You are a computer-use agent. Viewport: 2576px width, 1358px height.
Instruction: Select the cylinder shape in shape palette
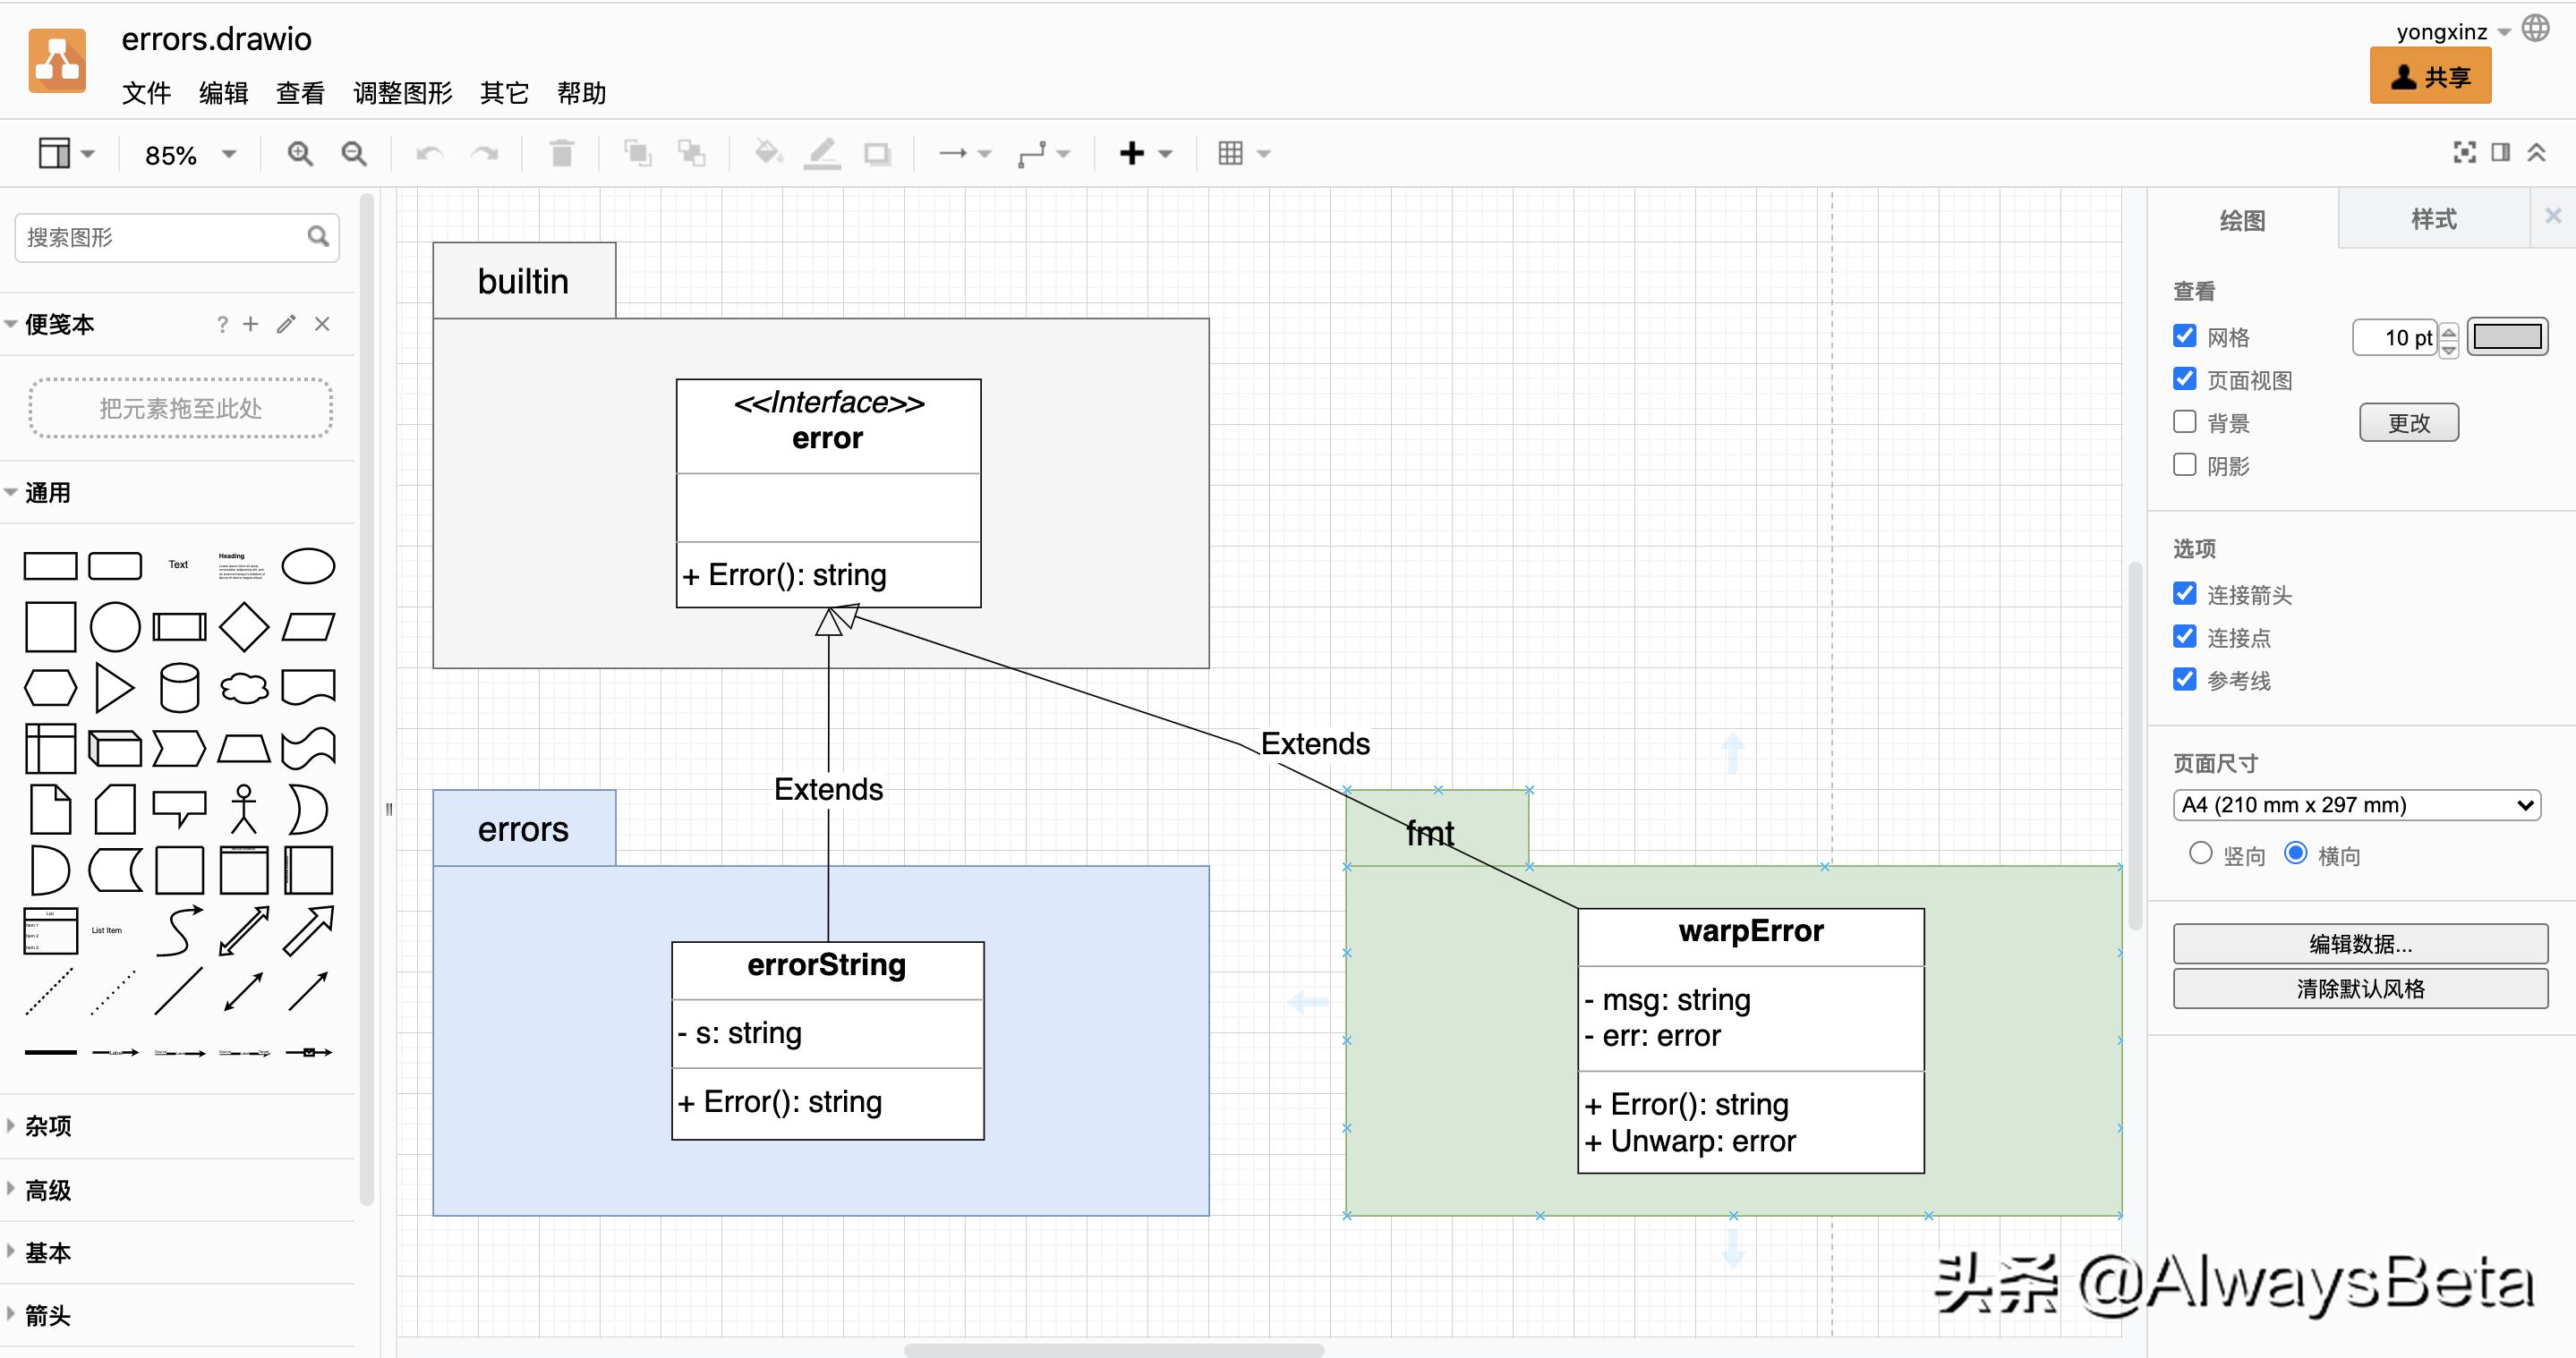[x=179, y=687]
